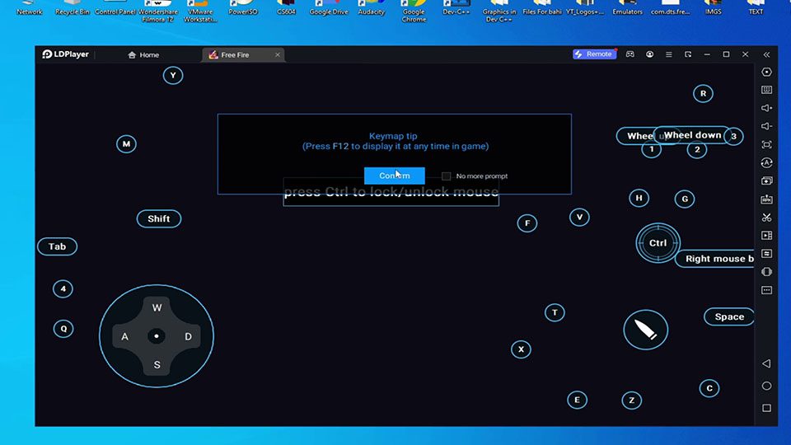Click the D key on movement pad

tap(188, 336)
